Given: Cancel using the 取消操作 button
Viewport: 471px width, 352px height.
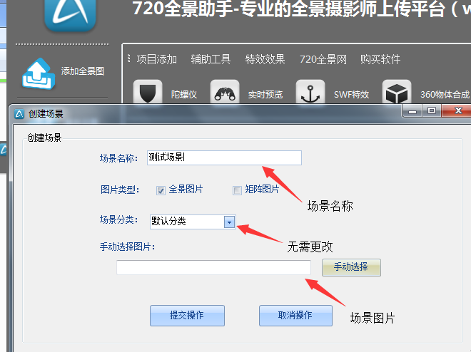Looking at the screenshot, I should click(x=295, y=316).
